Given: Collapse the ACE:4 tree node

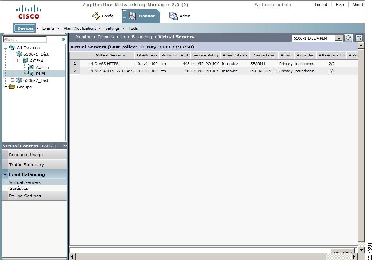Looking at the screenshot, I should (19, 60).
